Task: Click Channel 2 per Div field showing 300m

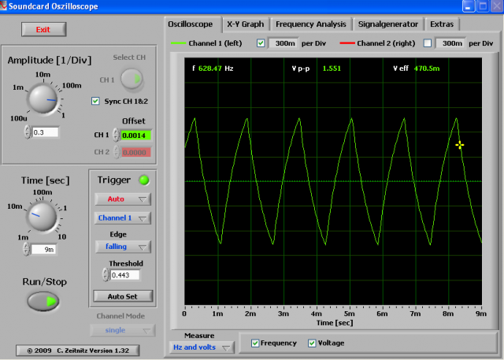Action: tap(450, 43)
